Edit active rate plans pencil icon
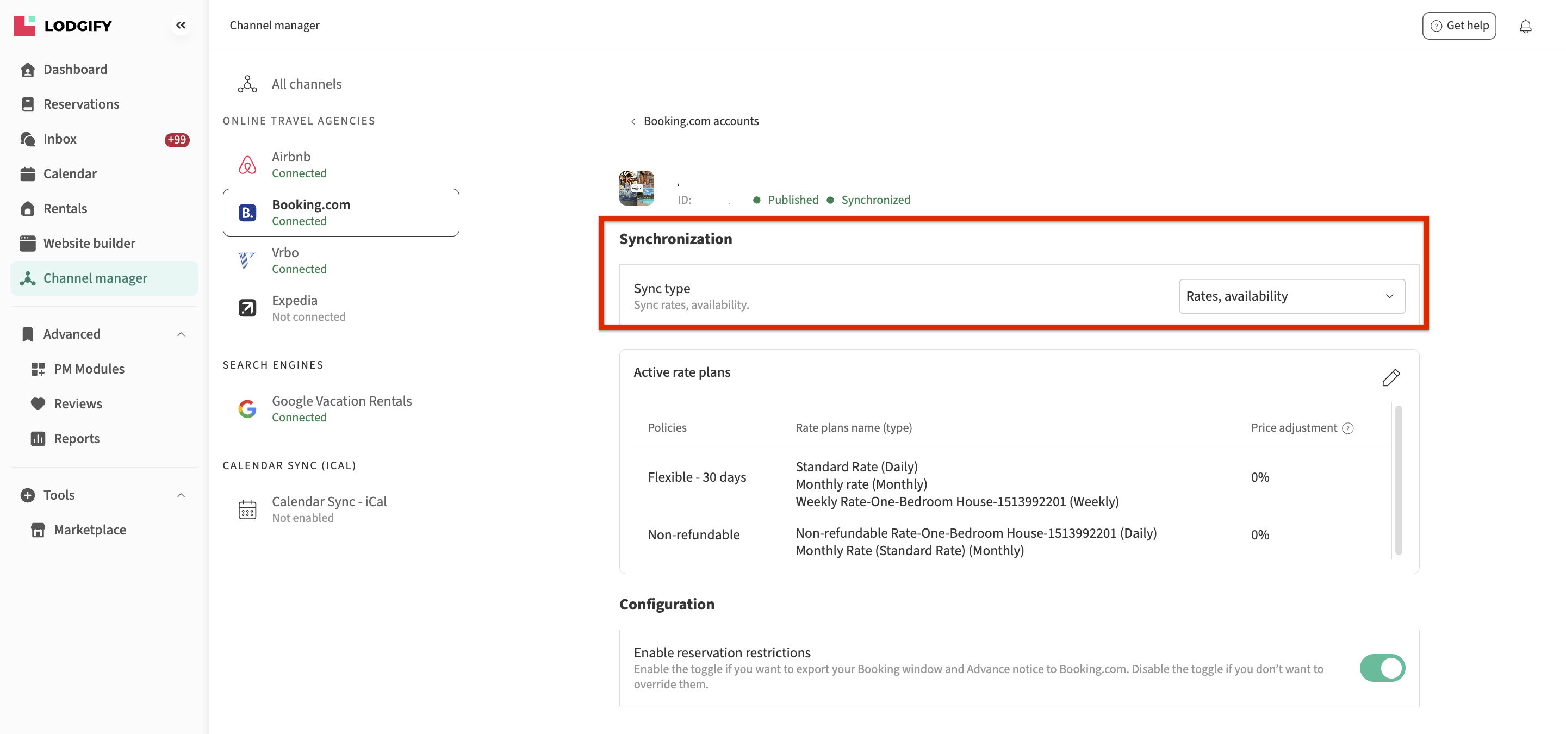Image resolution: width=1566 pixels, height=734 pixels. [1391, 377]
